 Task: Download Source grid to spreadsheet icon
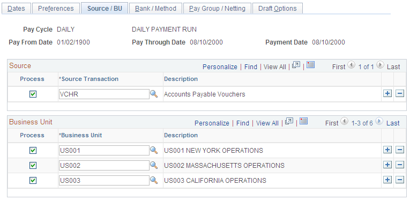tap(310, 65)
